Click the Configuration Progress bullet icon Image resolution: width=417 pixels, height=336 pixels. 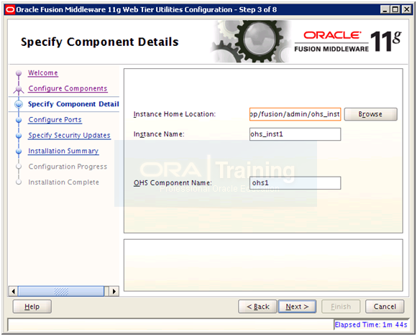pyautogui.click(x=19, y=167)
